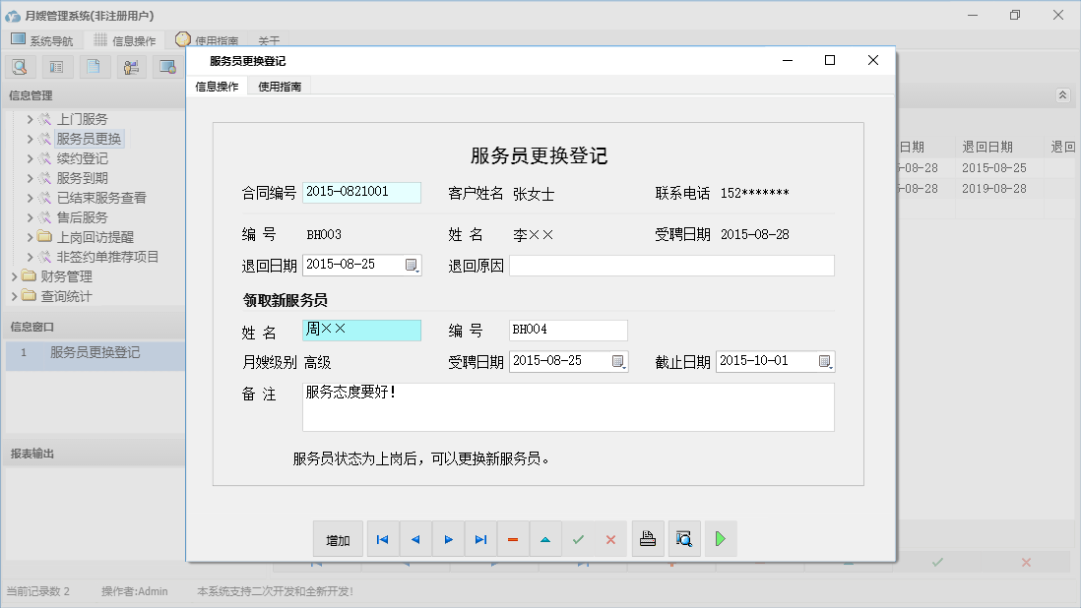Select the search magnifier toolbar icon
The height and width of the screenshot is (608, 1081).
[x=20, y=66]
